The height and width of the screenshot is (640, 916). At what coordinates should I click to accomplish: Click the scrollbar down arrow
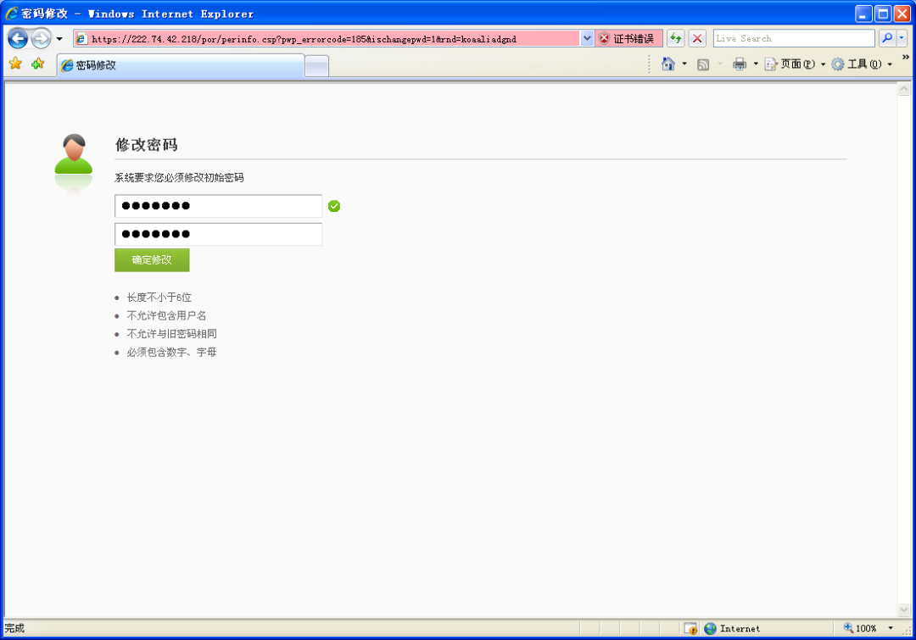point(904,609)
